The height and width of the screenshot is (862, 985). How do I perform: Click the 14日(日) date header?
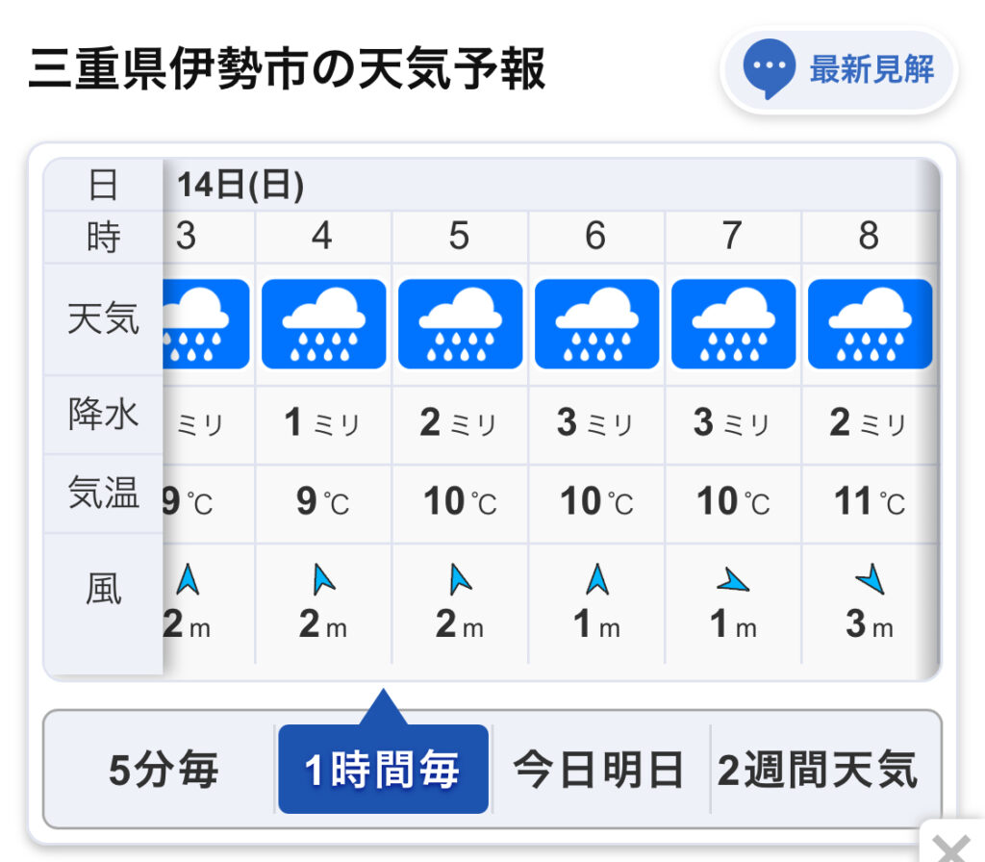click(x=240, y=185)
